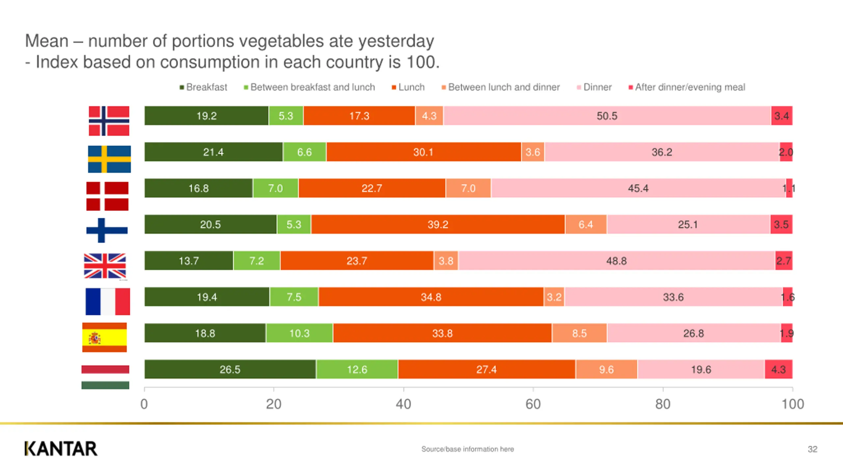Click Finland's 39.2 lunch bar segment
This screenshot has width=843, height=474.
(438, 224)
